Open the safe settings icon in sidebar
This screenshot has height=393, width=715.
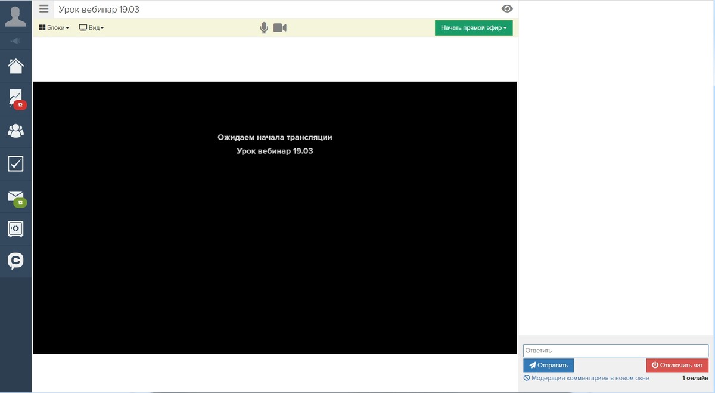tap(15, 229)
